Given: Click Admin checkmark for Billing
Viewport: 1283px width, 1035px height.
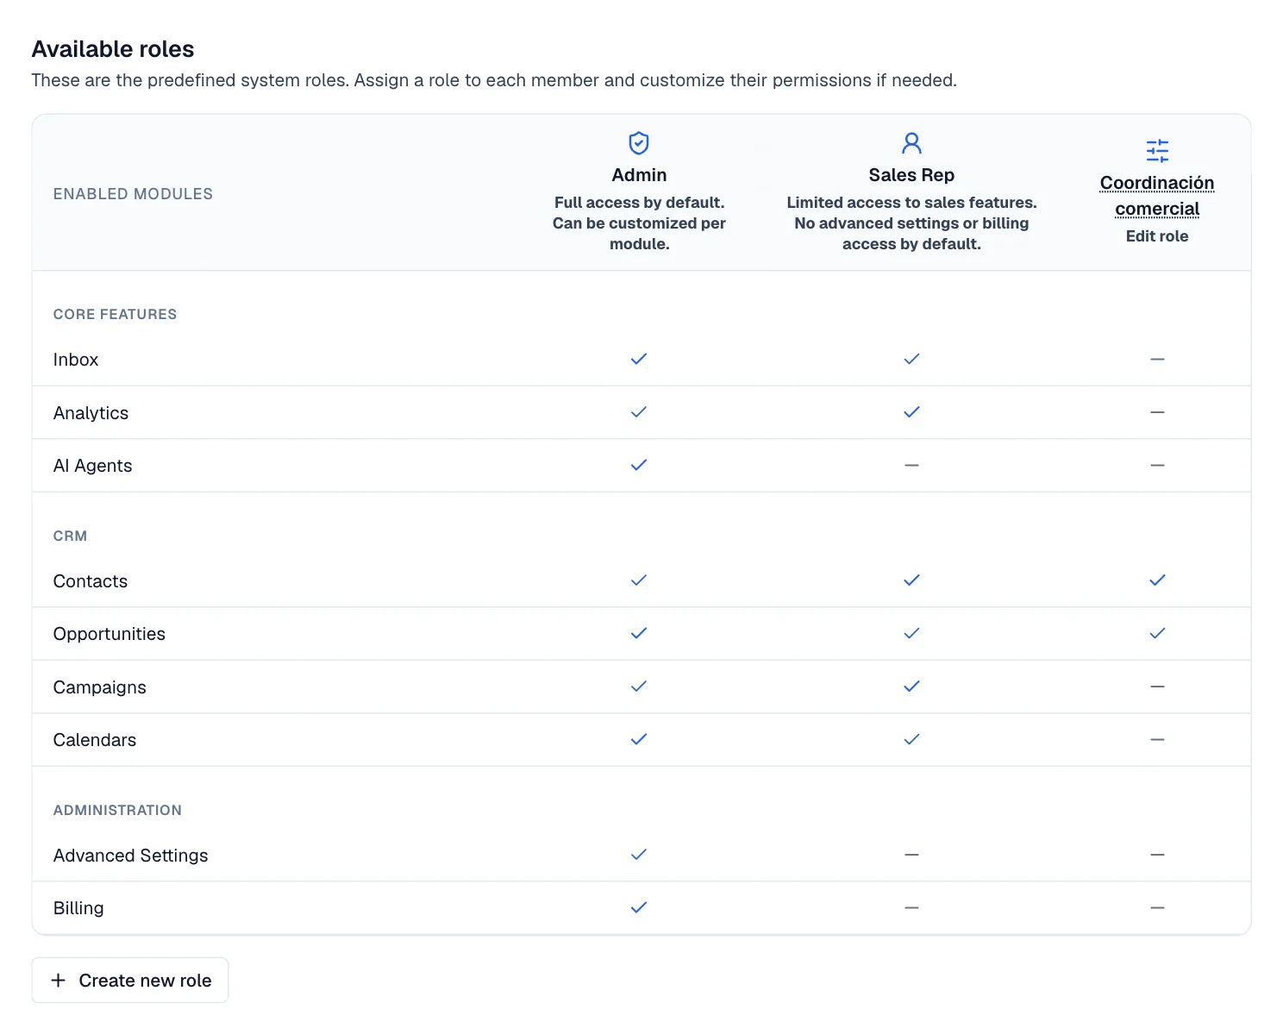Looking at the screenshot, I should click(x=639, y=907).
